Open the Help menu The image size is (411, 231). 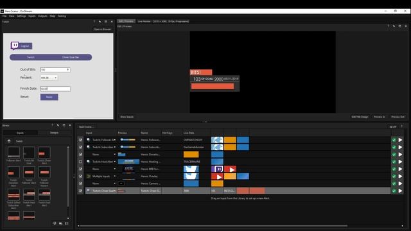53,16
